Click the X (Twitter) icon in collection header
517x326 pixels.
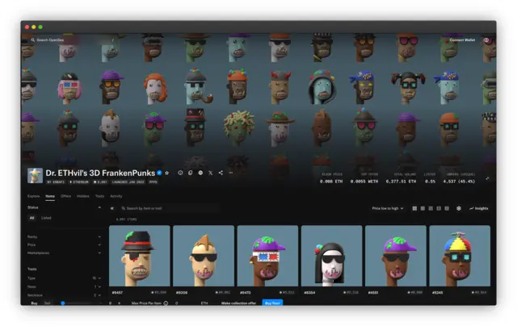(x=210, y=173)
